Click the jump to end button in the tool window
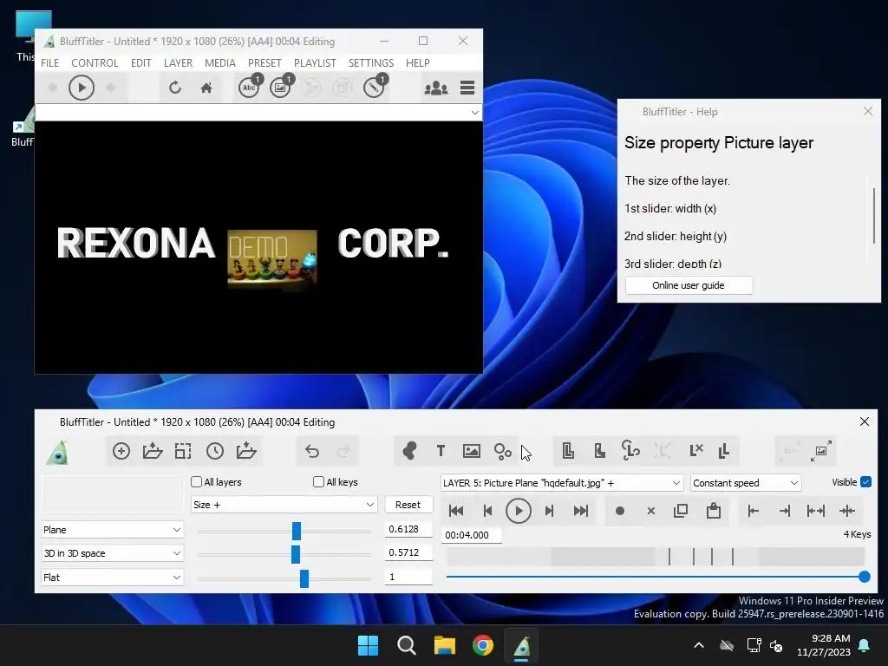Screen dimensions: 888x666 point(581,511)
